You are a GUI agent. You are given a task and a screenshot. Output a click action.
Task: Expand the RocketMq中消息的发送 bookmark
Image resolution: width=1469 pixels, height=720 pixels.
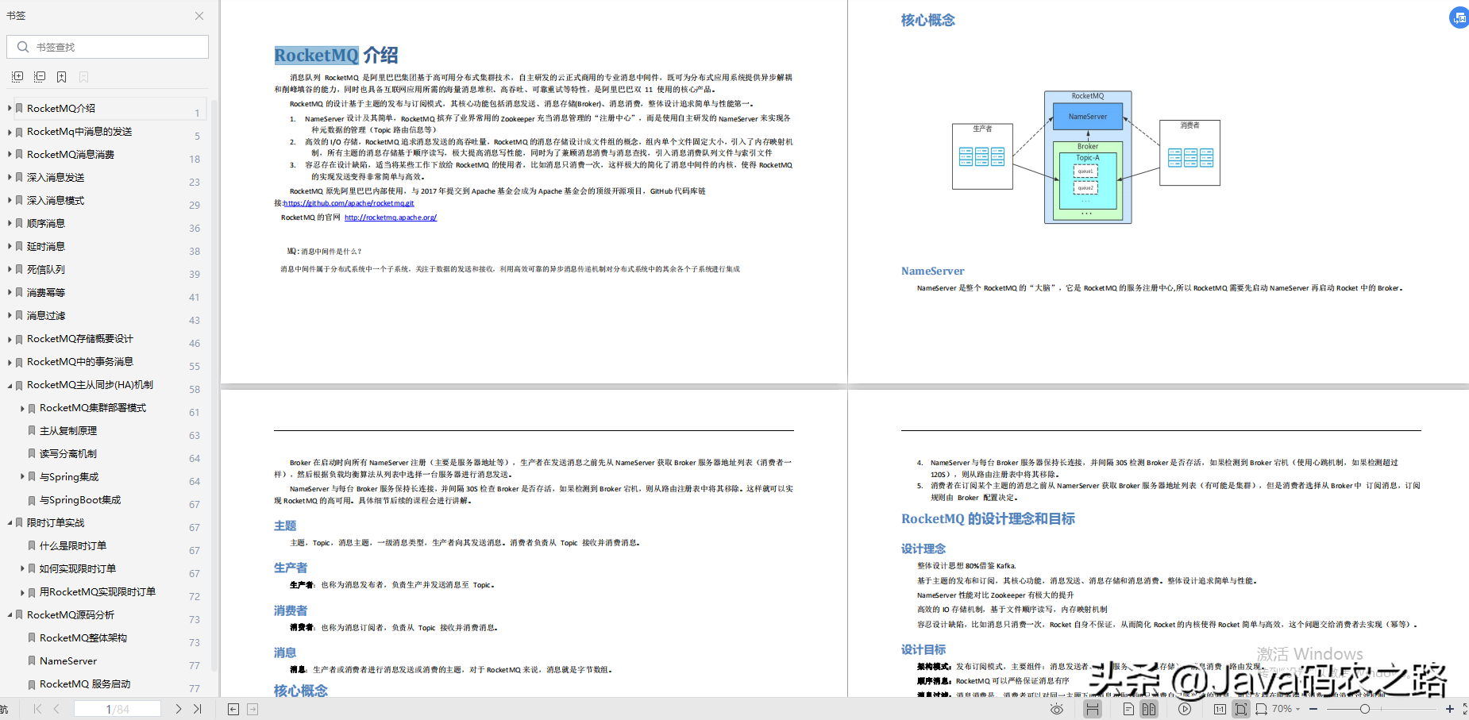[x=10, y=132]
